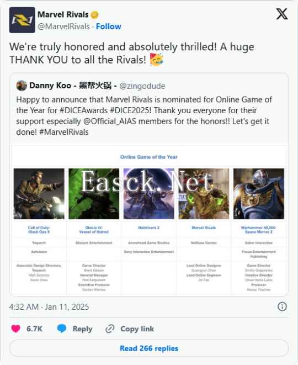Click the Copy link text

(137, 329)
